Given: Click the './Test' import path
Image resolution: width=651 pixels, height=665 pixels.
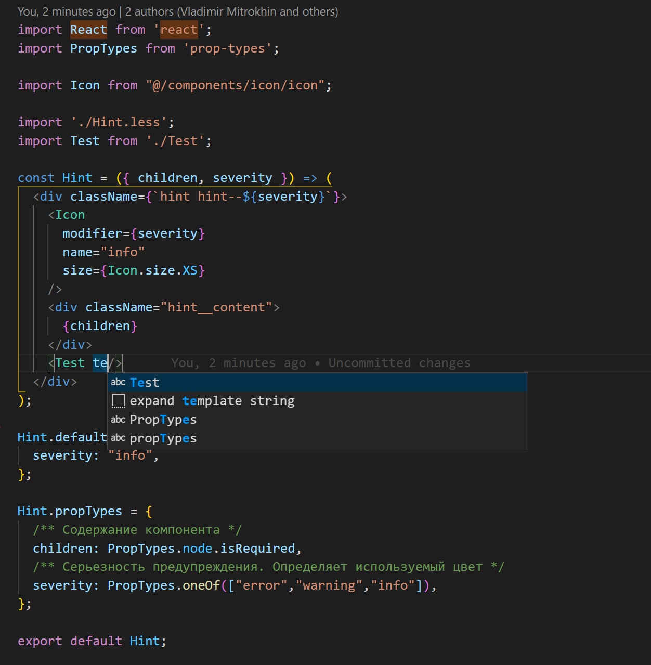Looking at the screenshot, I should pos(175,141).
